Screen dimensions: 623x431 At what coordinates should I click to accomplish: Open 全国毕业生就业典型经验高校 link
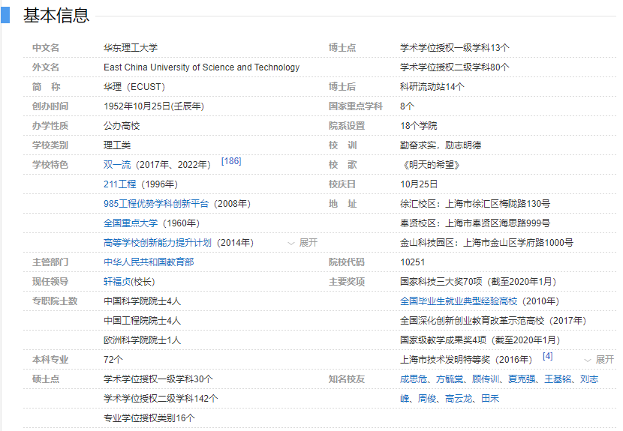tap(459, 301)
